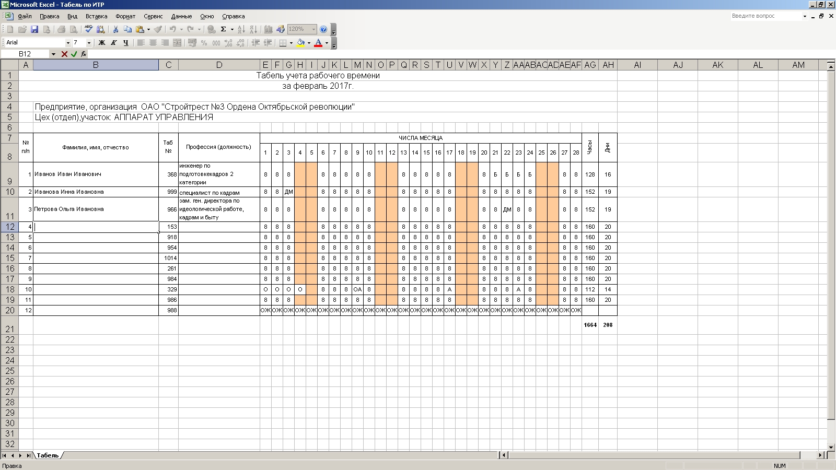The image size is (836, 470).
Task: Open the Файл menu
Action: [x=25, y=16]
